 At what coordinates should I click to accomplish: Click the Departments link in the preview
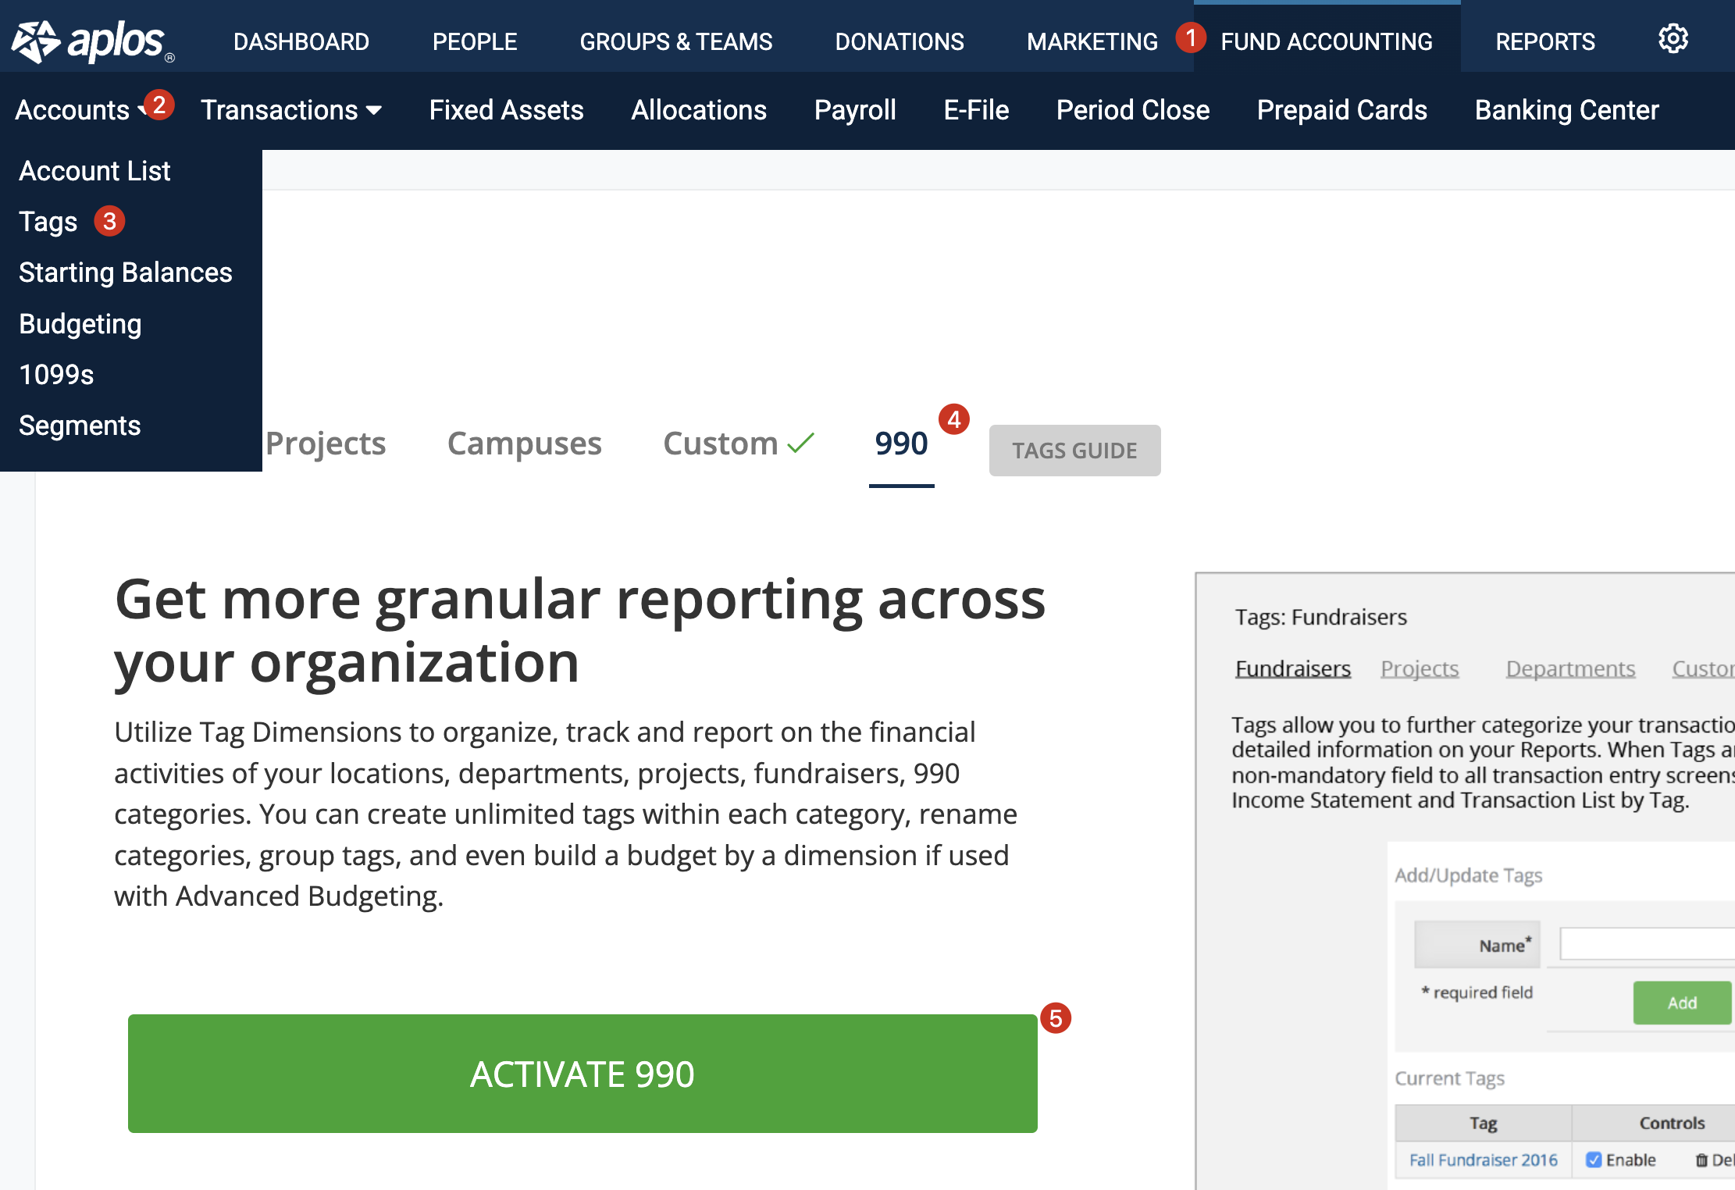(1570, 668)
